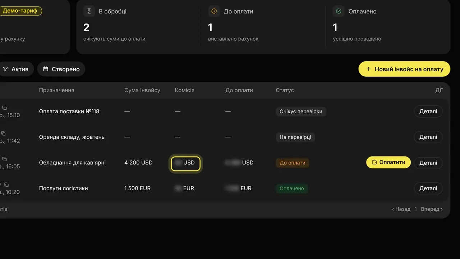Open the Створено date filter
Screen dimensions: 460x259
[x=61, y=69]
